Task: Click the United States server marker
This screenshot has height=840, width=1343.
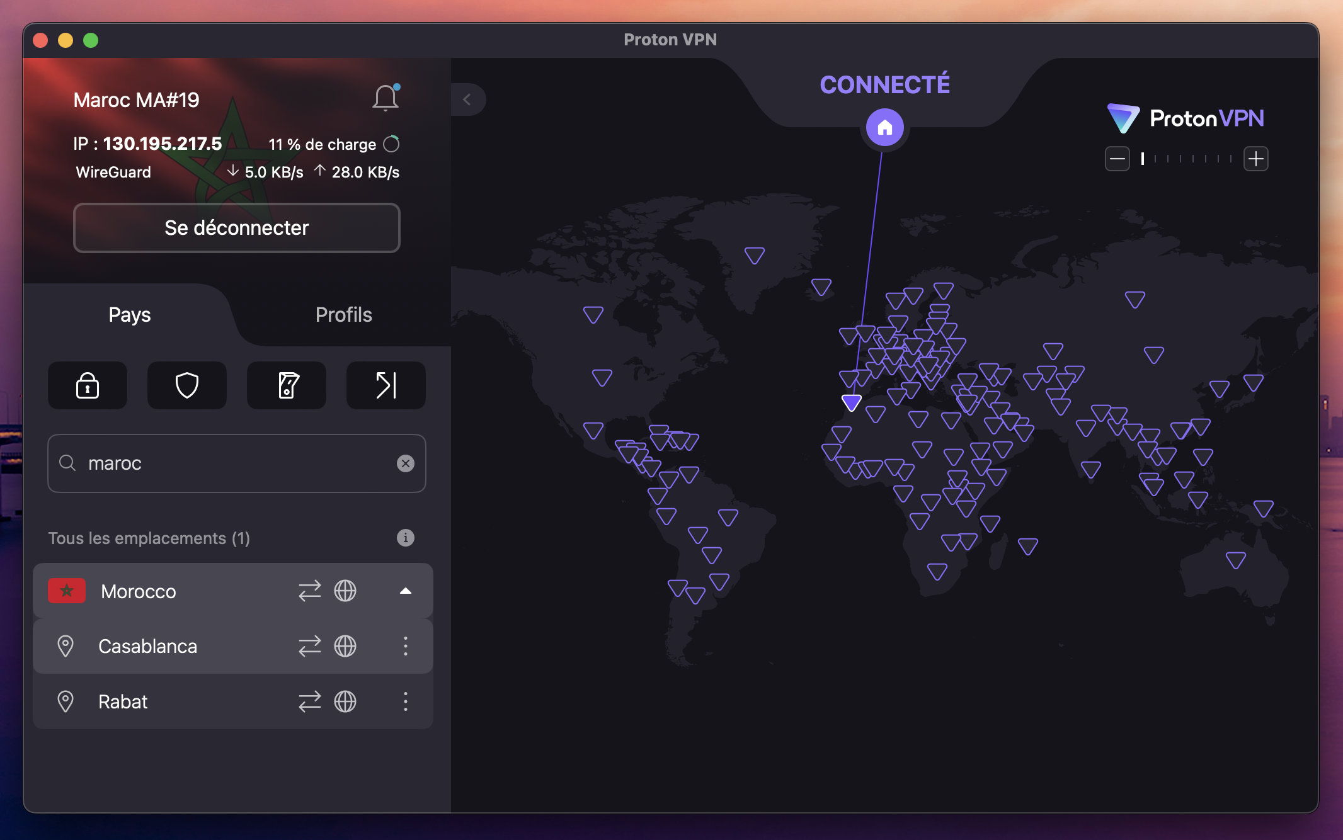Action: [602, 377]
